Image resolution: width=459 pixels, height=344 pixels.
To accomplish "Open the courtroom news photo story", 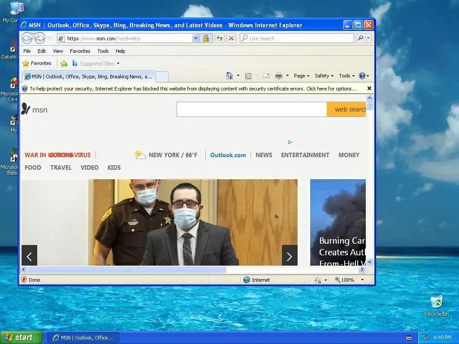I will point(160,222).
